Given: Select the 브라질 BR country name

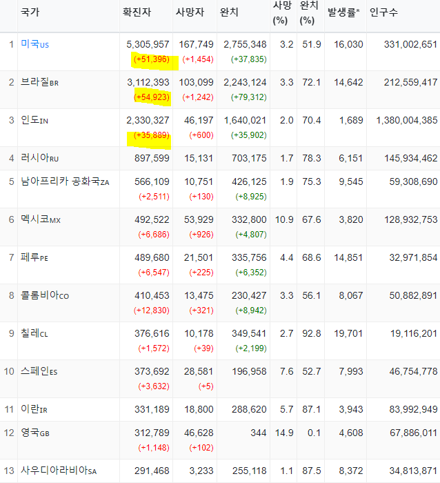Looking at the screenshot, I should (x=39, y=82).
